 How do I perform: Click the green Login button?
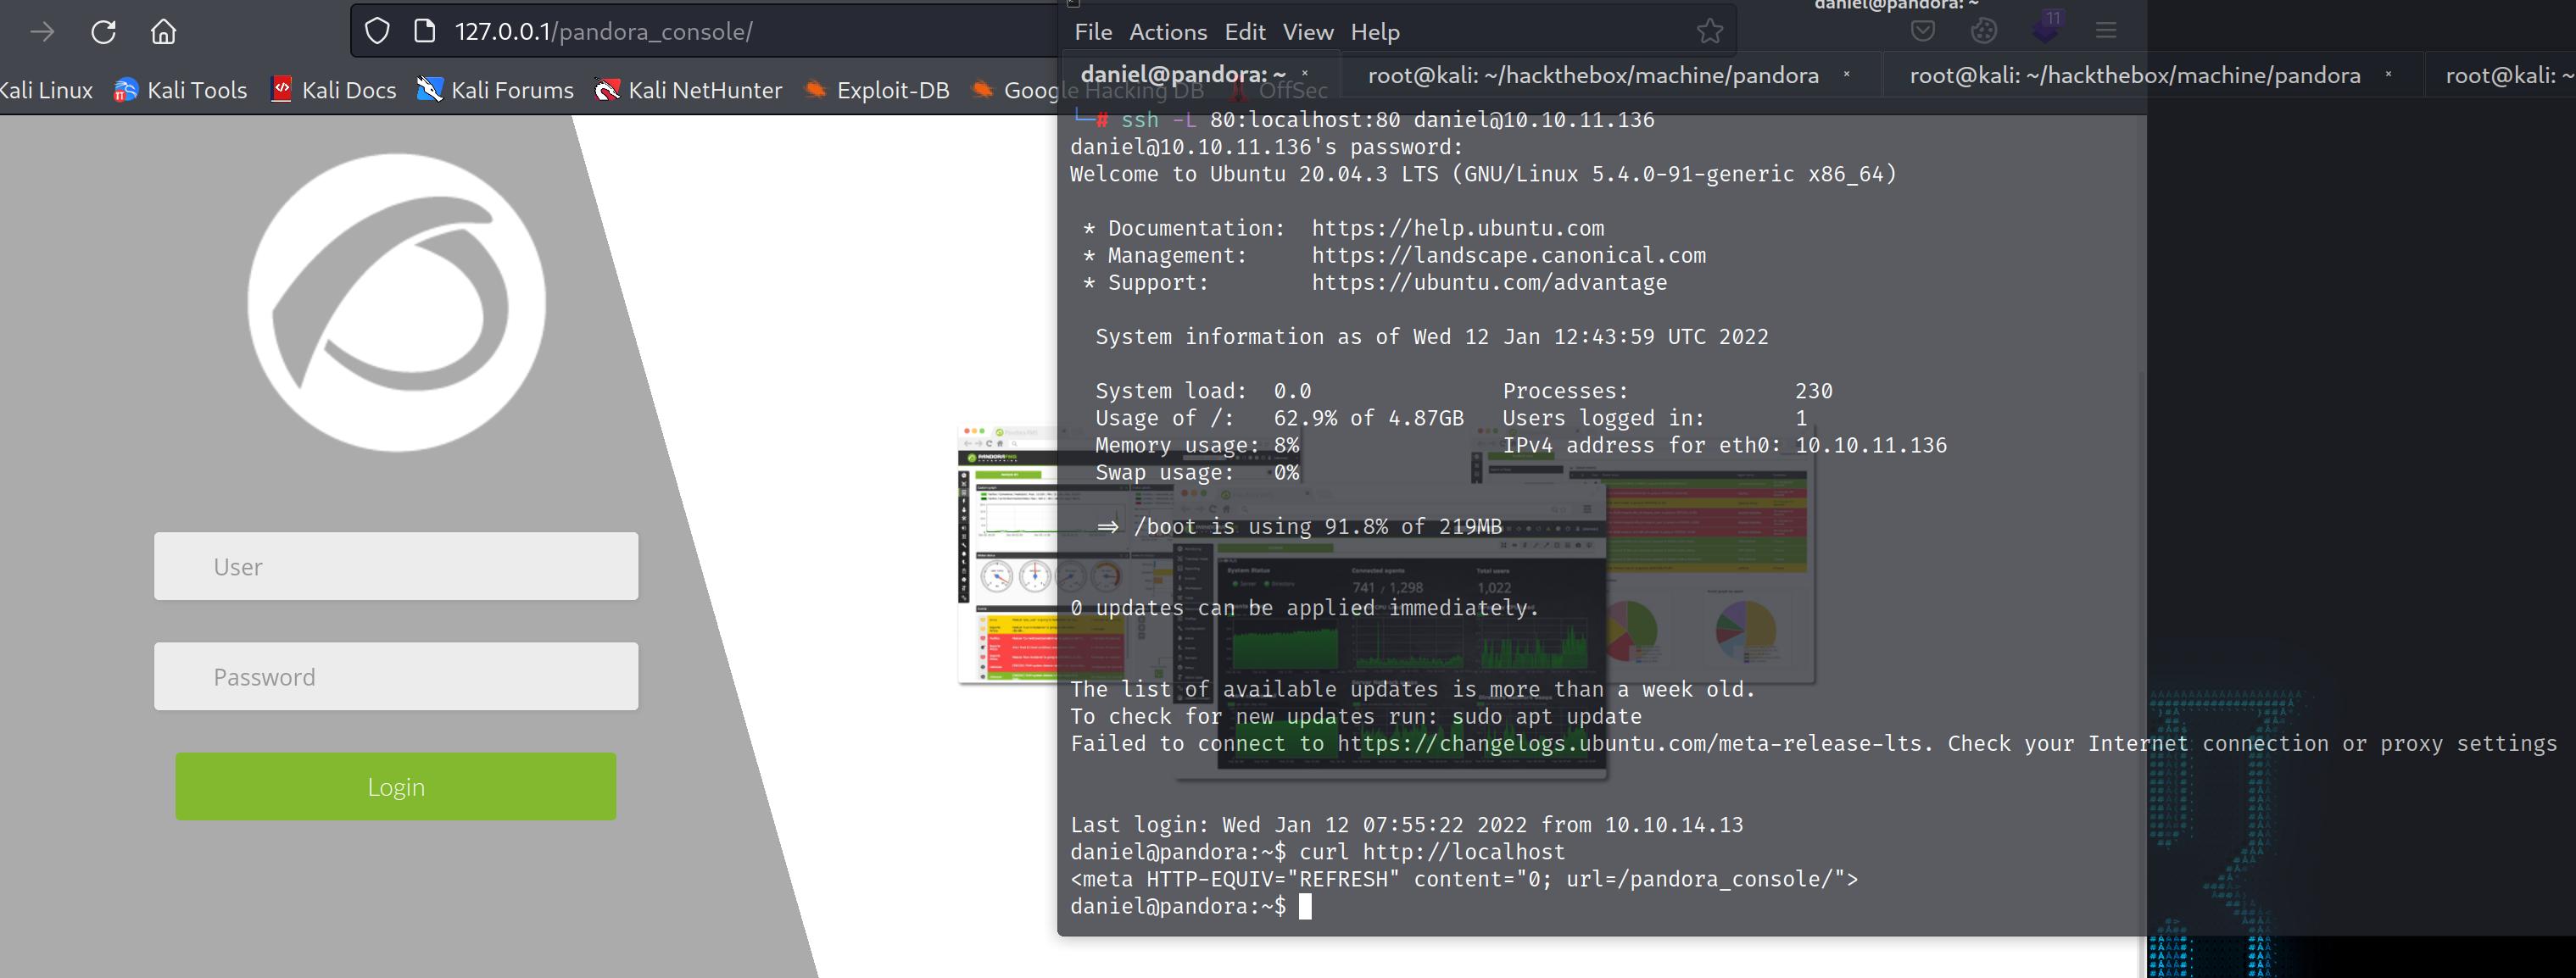click(395, 786)
